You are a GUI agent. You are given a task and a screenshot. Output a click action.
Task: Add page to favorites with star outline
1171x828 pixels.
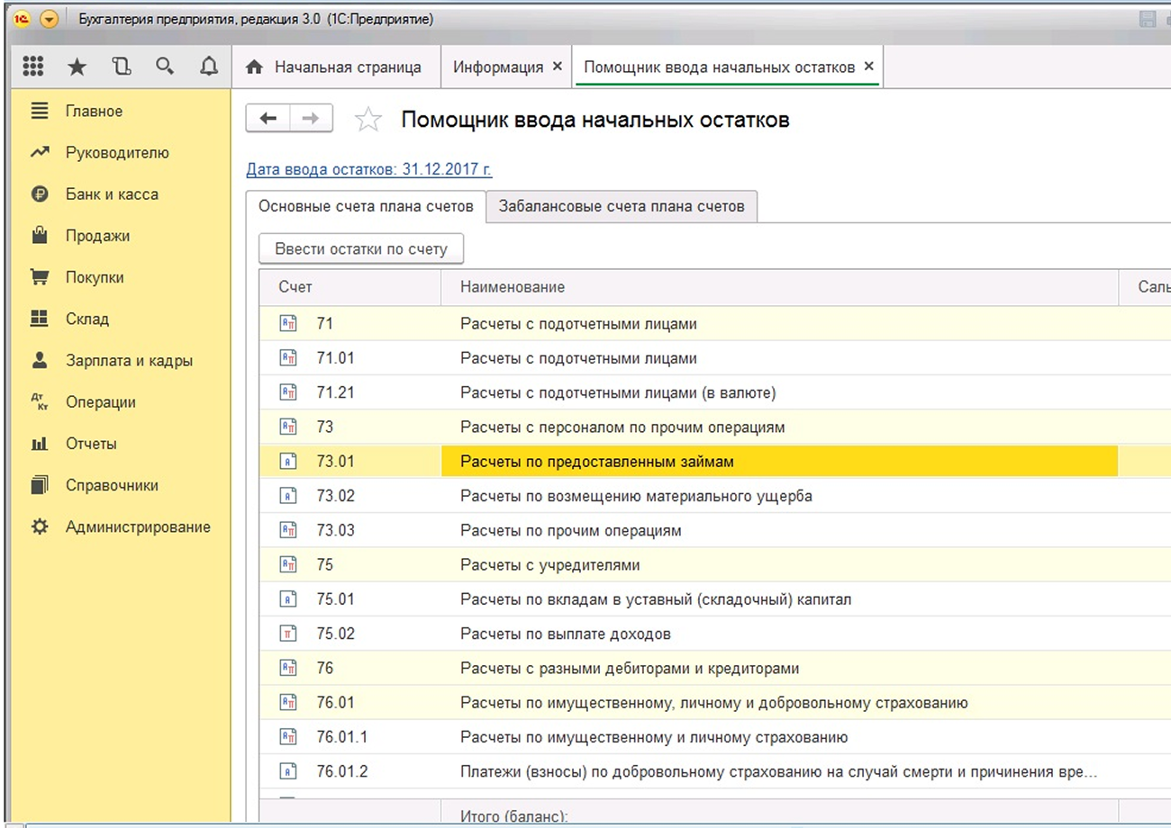click(x=368, y=120)
